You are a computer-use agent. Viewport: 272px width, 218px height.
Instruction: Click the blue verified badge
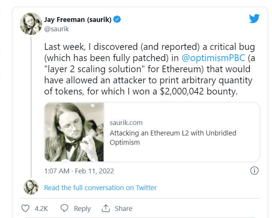(117, 20)
